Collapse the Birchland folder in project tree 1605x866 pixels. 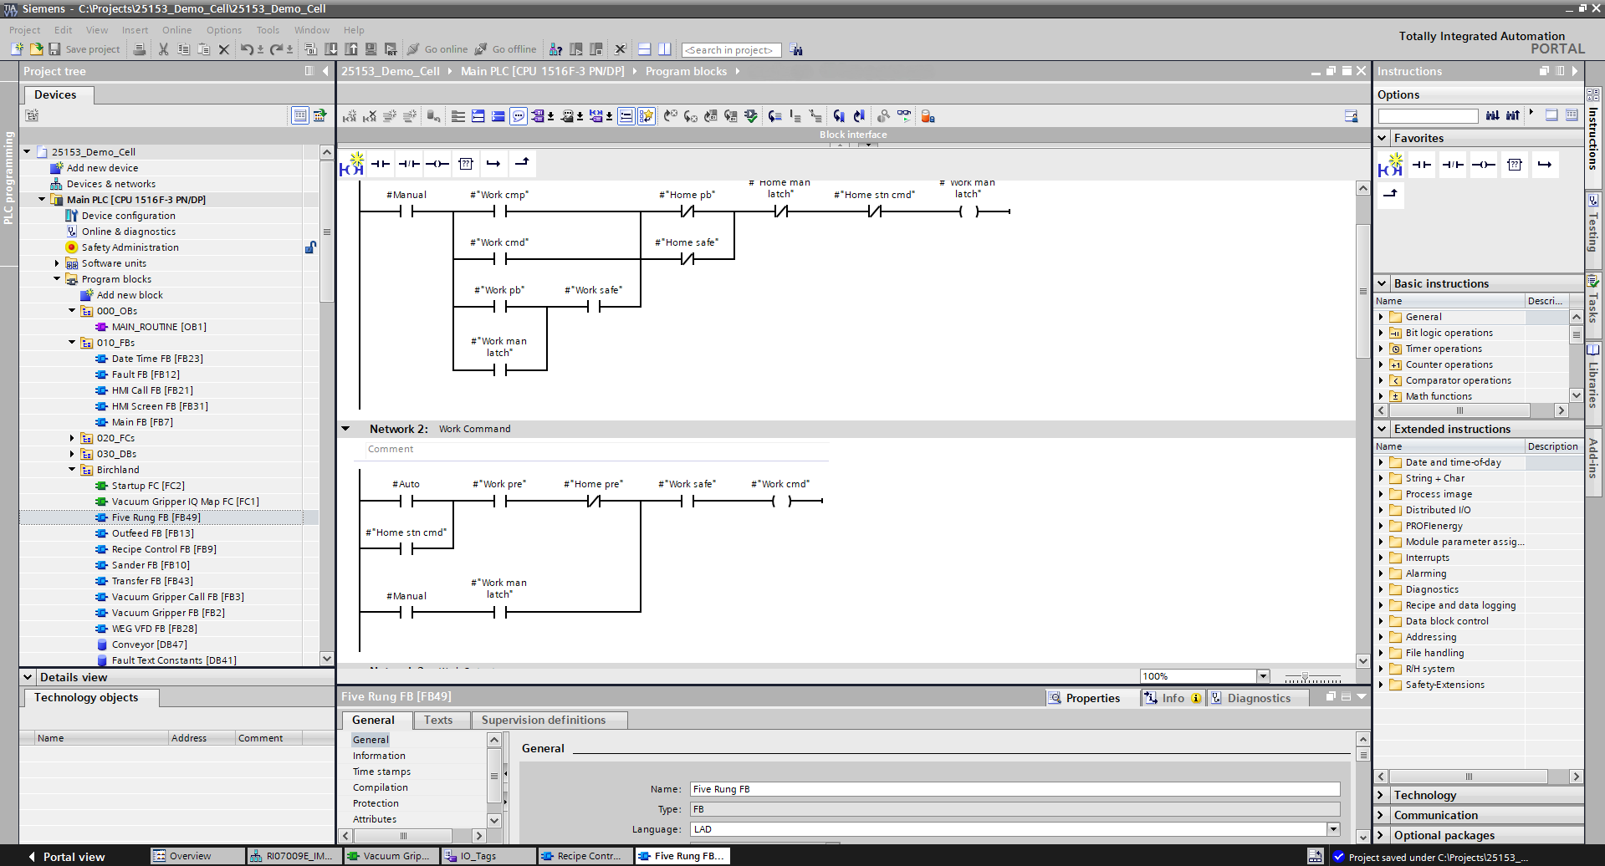tap(72, 470)
